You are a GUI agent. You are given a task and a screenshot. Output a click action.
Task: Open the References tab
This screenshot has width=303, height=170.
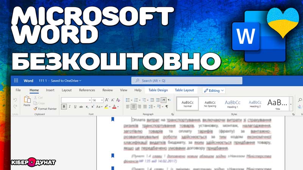pyautogui.click(x=87, y=90)
